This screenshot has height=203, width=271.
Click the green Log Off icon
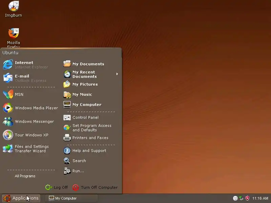(x=48, y=187)
